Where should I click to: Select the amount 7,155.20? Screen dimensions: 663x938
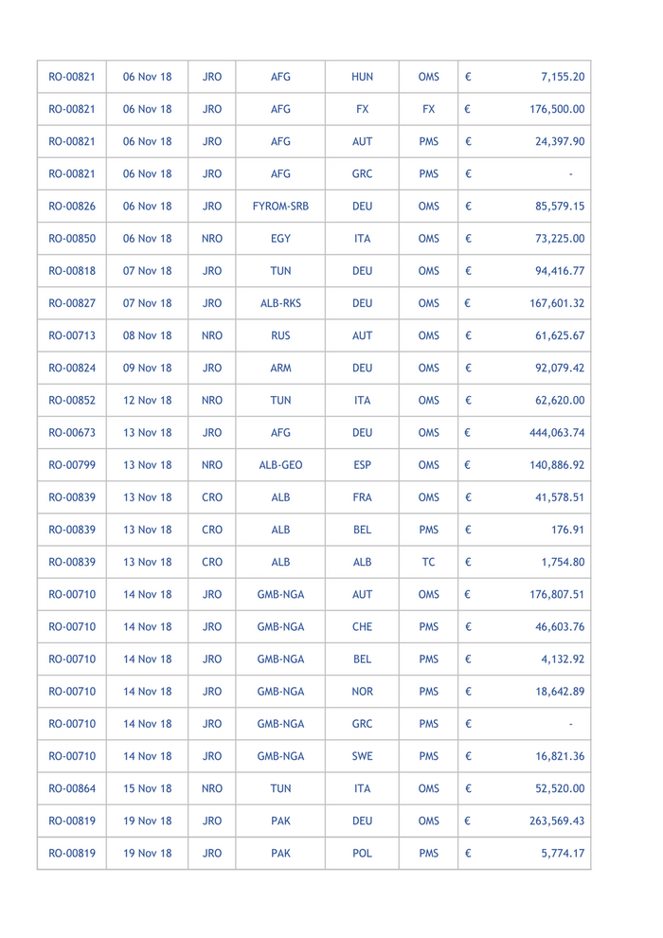point(562,77)
